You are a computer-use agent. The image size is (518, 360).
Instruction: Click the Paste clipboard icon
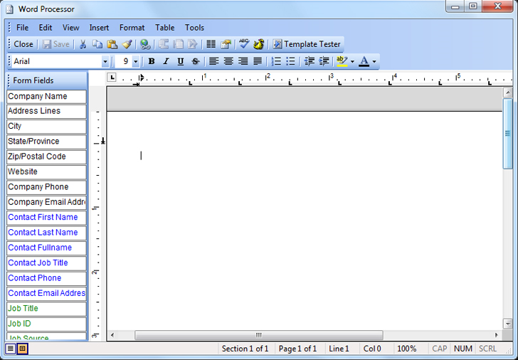point(112,44)
